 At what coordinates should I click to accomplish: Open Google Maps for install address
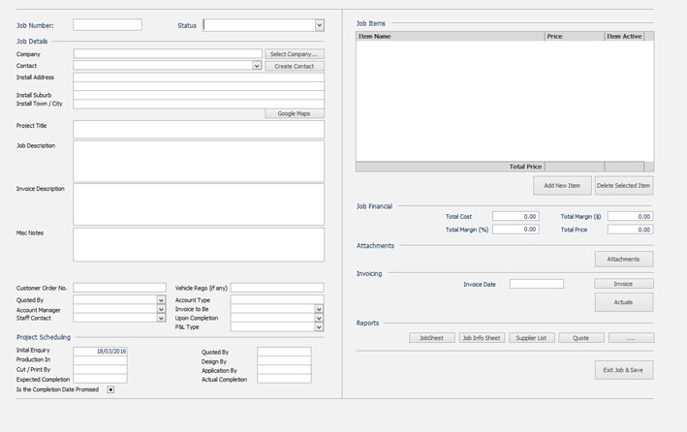[295, 113]
